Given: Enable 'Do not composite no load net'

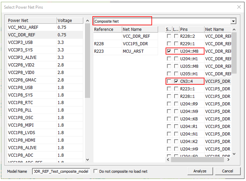Looking at the screenshot, I should coord(96,171).
